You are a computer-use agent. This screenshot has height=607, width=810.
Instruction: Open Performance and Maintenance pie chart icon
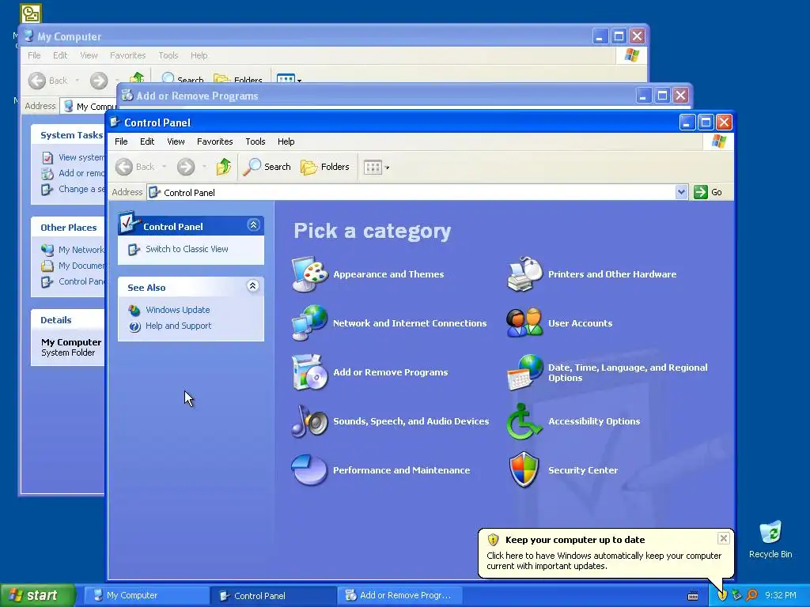pyautogui.click(x=309, y=470)
